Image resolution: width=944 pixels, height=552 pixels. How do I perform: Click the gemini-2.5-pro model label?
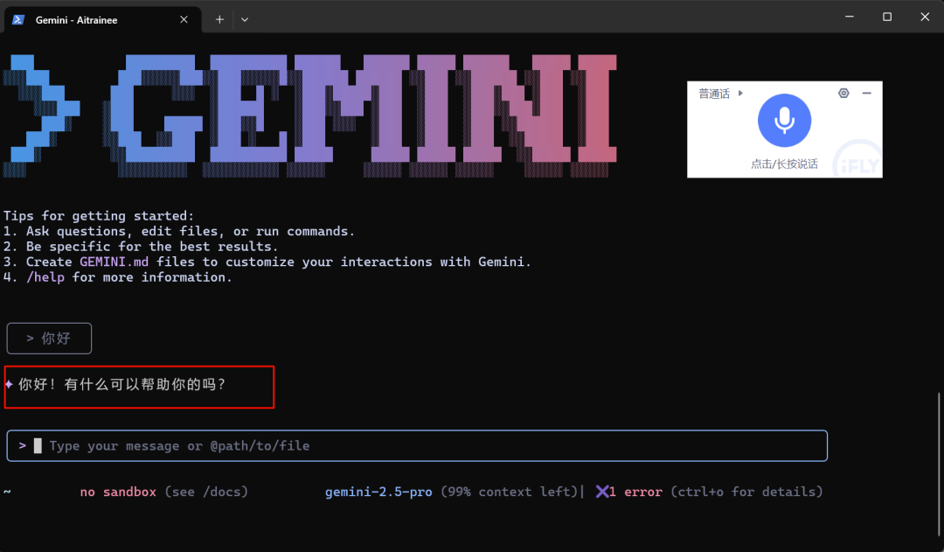[x=378, y=492]
